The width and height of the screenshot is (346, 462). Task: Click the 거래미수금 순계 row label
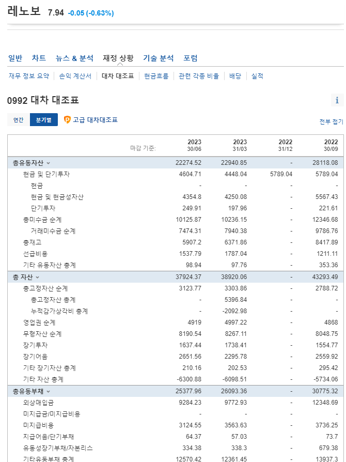click(x=53, y=232)
